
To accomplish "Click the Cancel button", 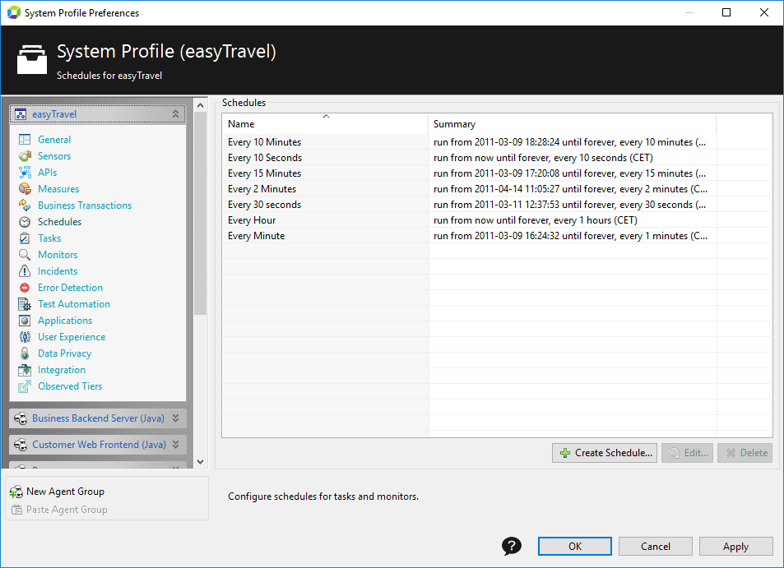I will point(656,547).
